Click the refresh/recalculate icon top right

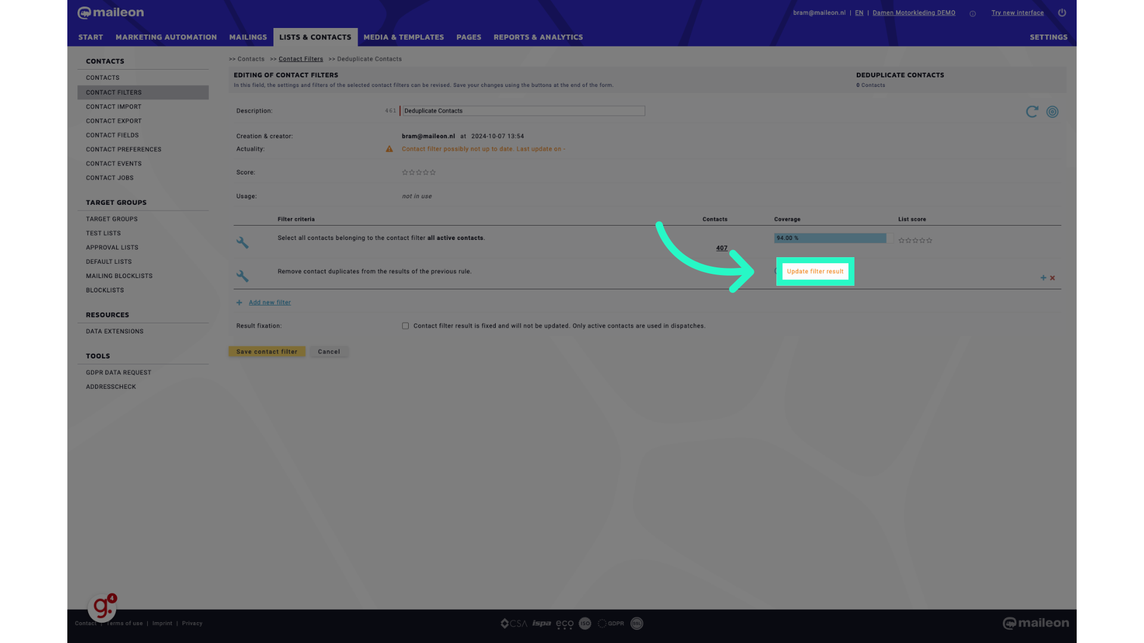[x=1033, y=111]
